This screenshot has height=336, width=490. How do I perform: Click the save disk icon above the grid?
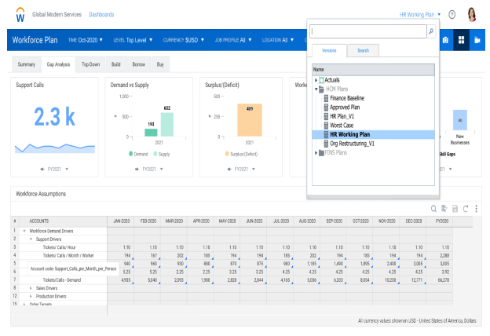pyautogui.click(x=455, y=209)
